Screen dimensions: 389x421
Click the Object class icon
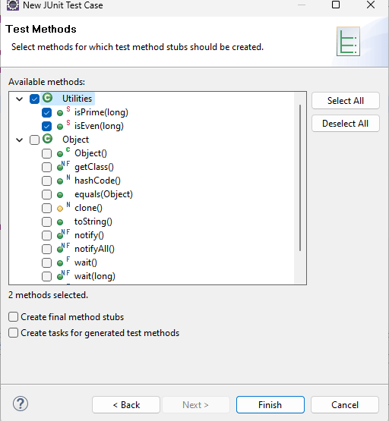pyautogui.click(x=48, y=139)
